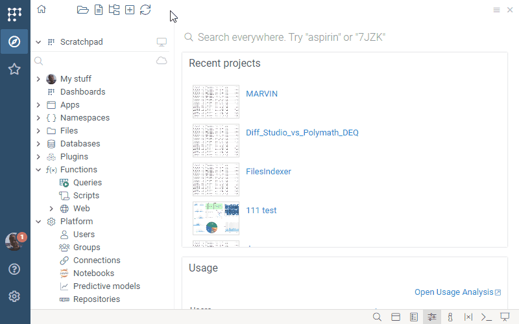Toggle the cloud icon beside tree search

pyautogui.click(x=162, y=61)
